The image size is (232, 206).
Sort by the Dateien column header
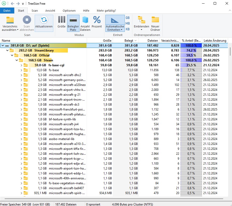coord(149,41)
